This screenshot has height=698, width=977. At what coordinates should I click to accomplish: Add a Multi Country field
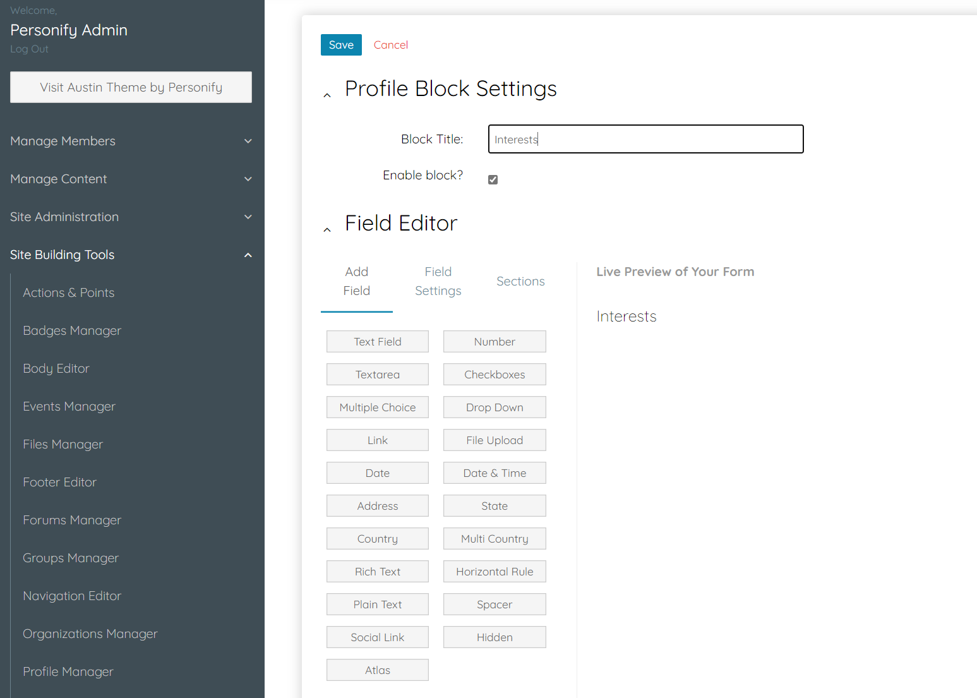[x=494, y=539]
